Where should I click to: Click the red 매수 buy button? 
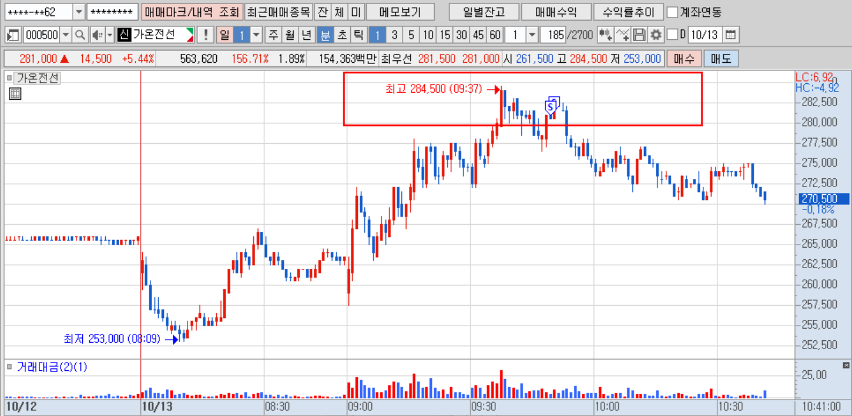683,59
